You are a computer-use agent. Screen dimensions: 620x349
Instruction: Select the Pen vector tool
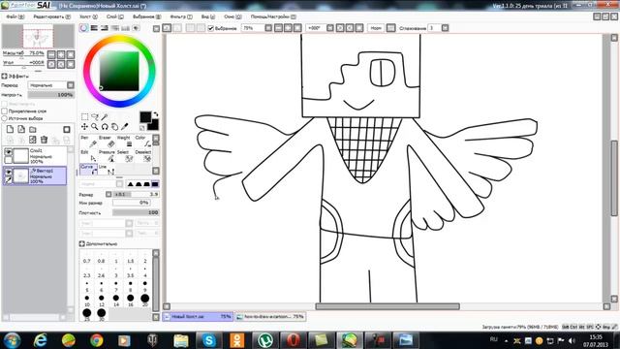click(88, 142)
